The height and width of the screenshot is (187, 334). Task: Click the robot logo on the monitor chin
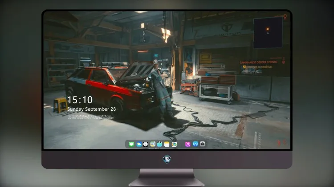[167, 160]
